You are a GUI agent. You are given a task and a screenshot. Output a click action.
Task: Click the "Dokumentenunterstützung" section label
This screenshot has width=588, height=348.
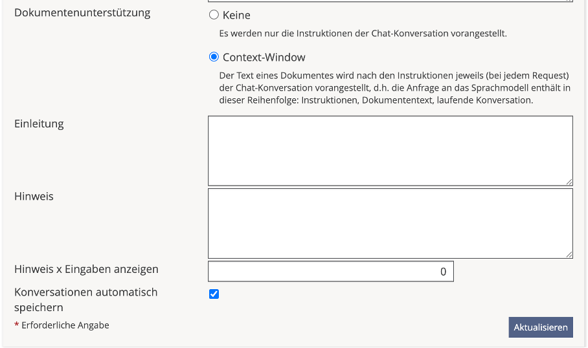point(82,12)
